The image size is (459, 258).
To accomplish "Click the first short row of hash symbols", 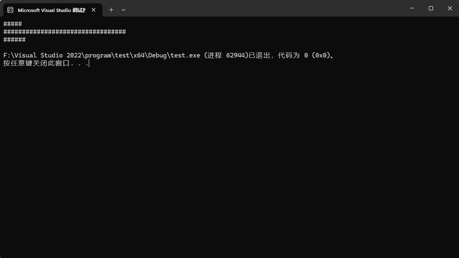I will [x=12, y=24].
